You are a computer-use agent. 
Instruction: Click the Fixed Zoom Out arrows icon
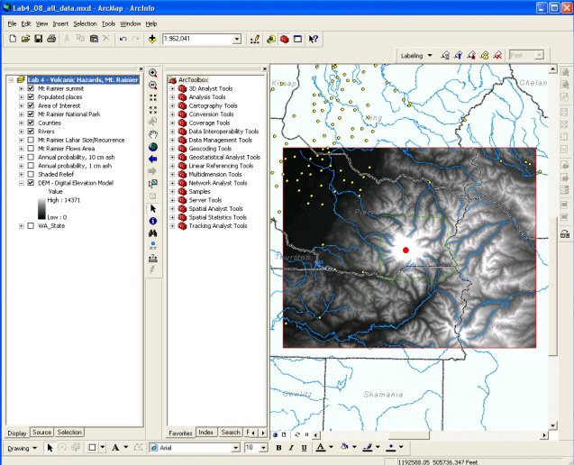tap(153, 110)
